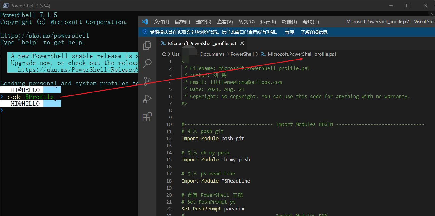Click the C: breadcrumb segment

(x=164, y=54)
